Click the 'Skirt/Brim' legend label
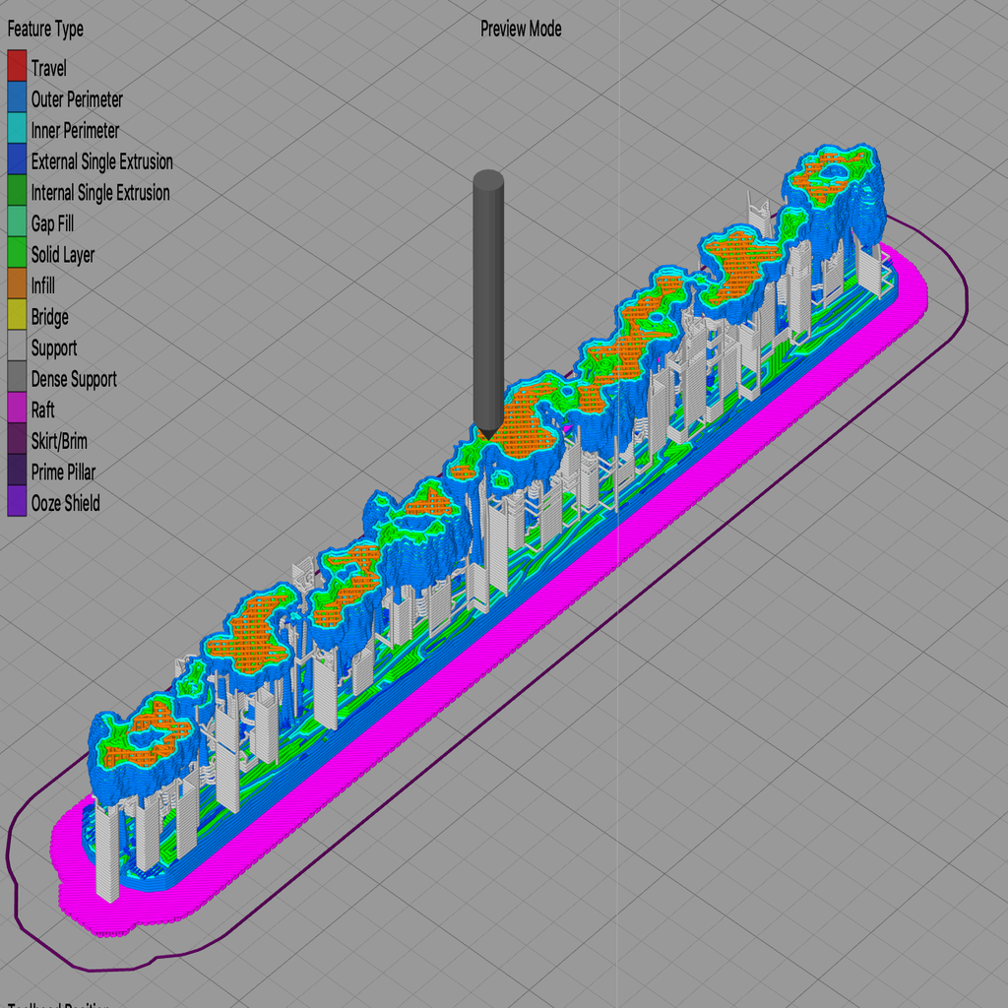Image resolution: width=1008 pixels, height=1008 pixels. tap(59, 442)
